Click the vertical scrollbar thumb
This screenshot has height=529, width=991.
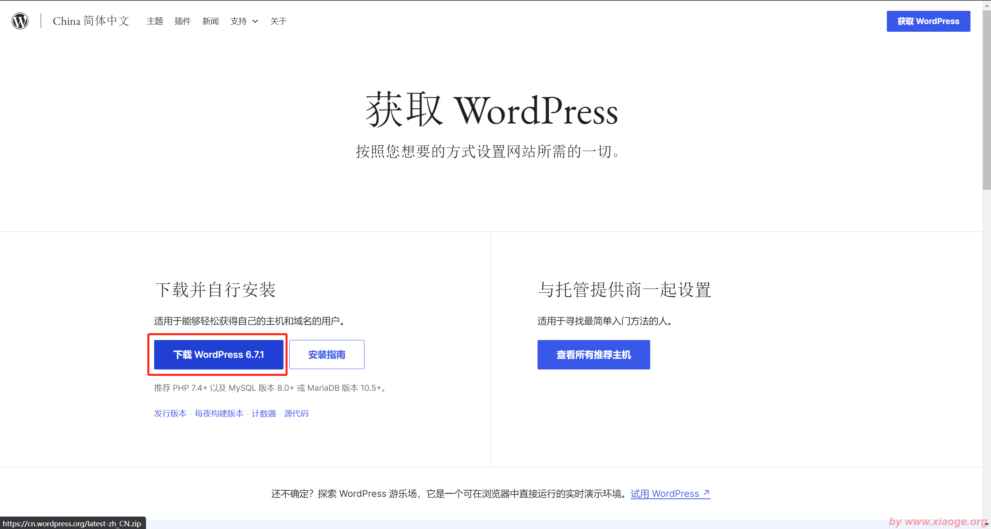pyautogui.click(x=986, y=101)
